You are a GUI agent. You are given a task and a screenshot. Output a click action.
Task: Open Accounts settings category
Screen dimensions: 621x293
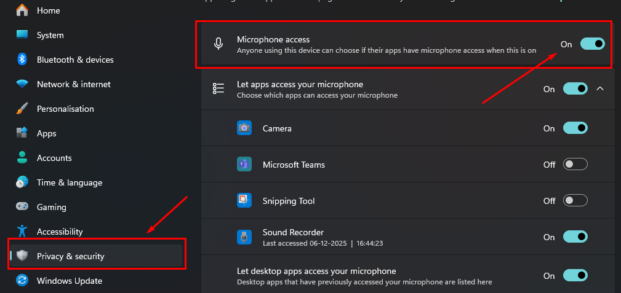(x=54, y=158)
